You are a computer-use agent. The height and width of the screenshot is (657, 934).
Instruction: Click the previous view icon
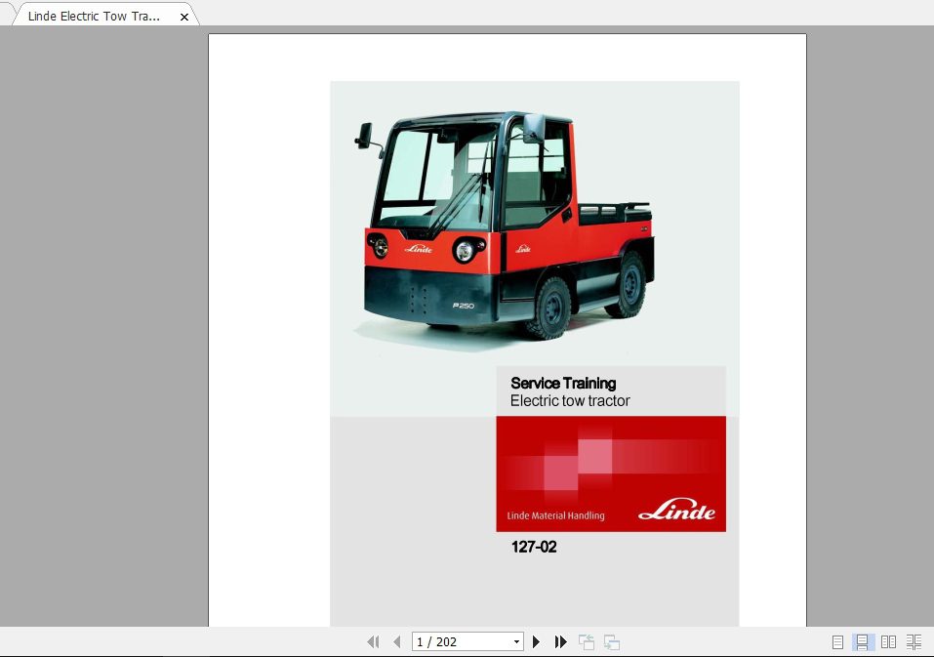click(587, 641)
